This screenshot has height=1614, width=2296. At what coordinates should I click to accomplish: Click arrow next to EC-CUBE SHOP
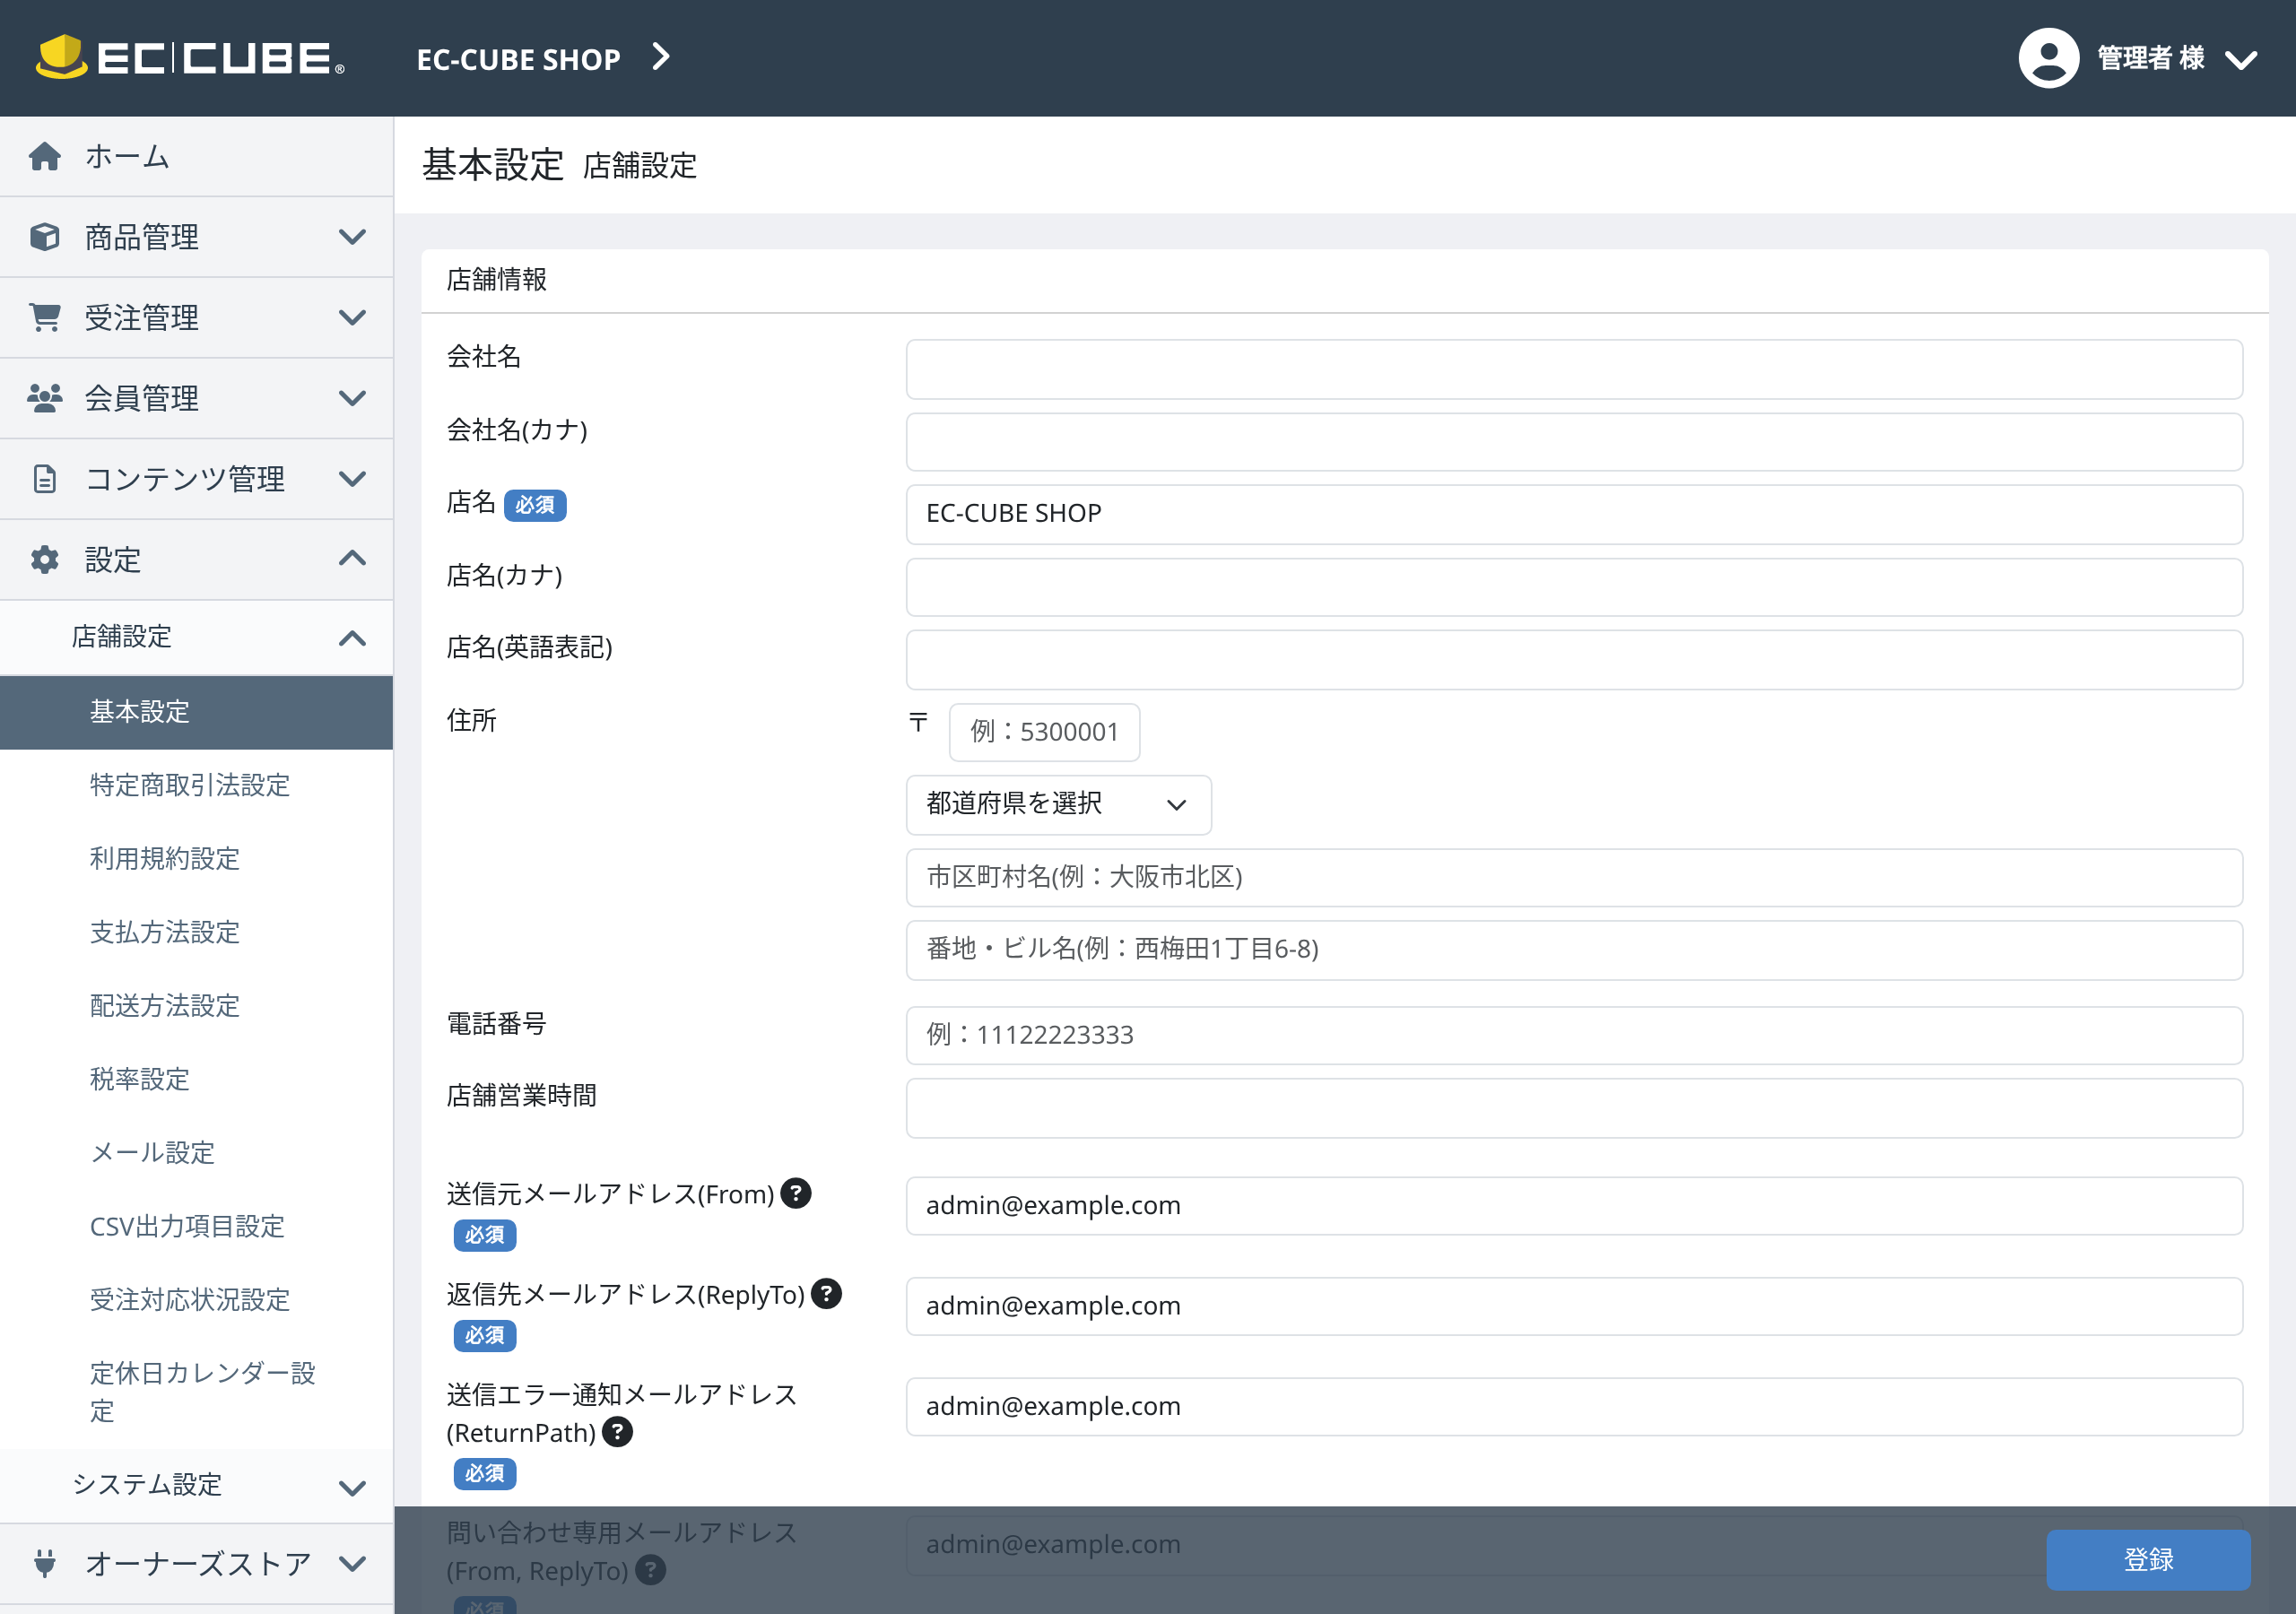660,57
